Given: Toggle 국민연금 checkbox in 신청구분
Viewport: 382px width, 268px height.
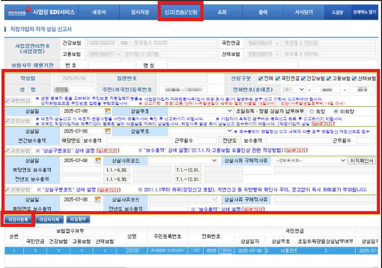Looking at the screenshot, I should [x=277, y=79].
